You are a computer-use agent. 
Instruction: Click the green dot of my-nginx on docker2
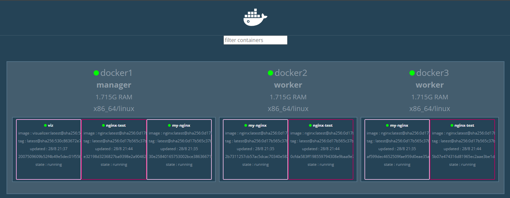point(246,125)
